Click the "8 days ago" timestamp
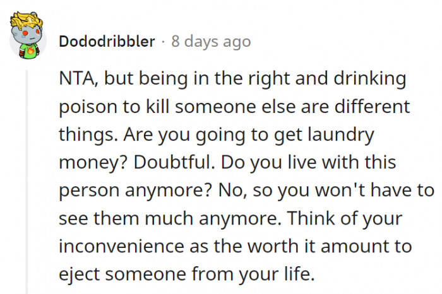This screenshot has height=294, width=442. pyautogui.click(x=211, y=42)
